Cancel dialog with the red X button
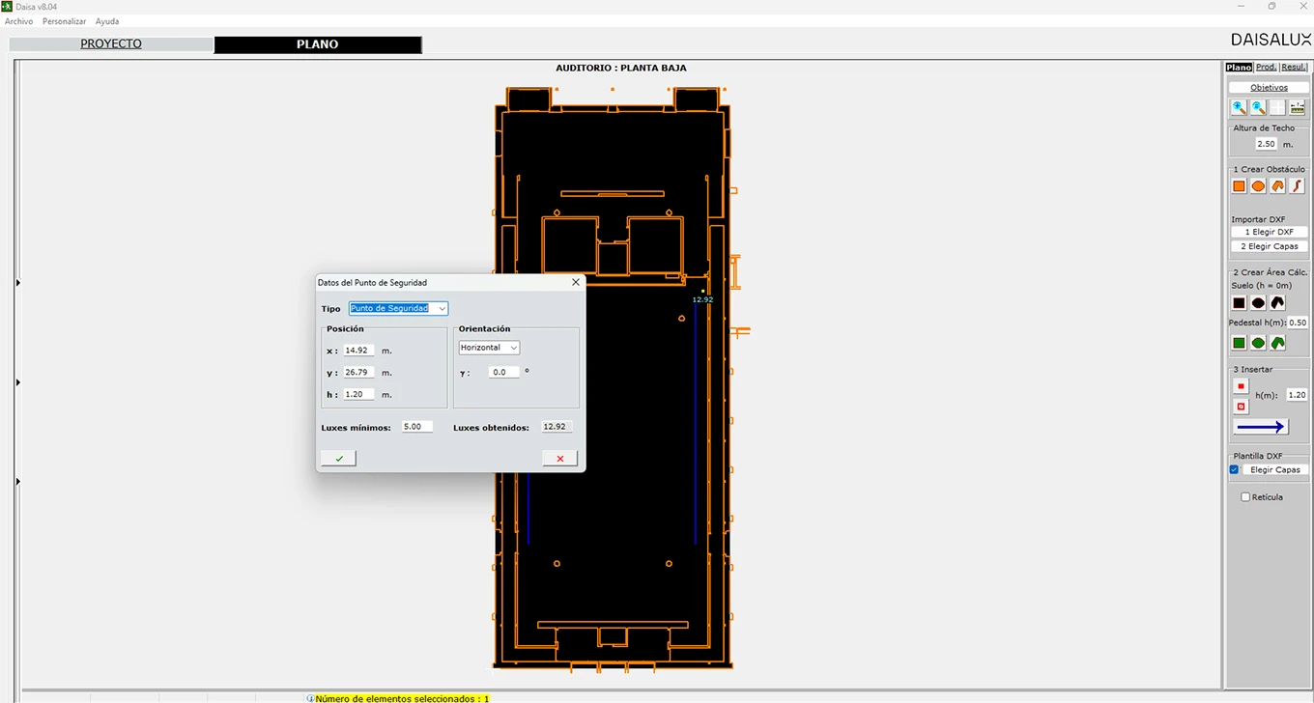1314x703 pixels. [x=560, y=459]
